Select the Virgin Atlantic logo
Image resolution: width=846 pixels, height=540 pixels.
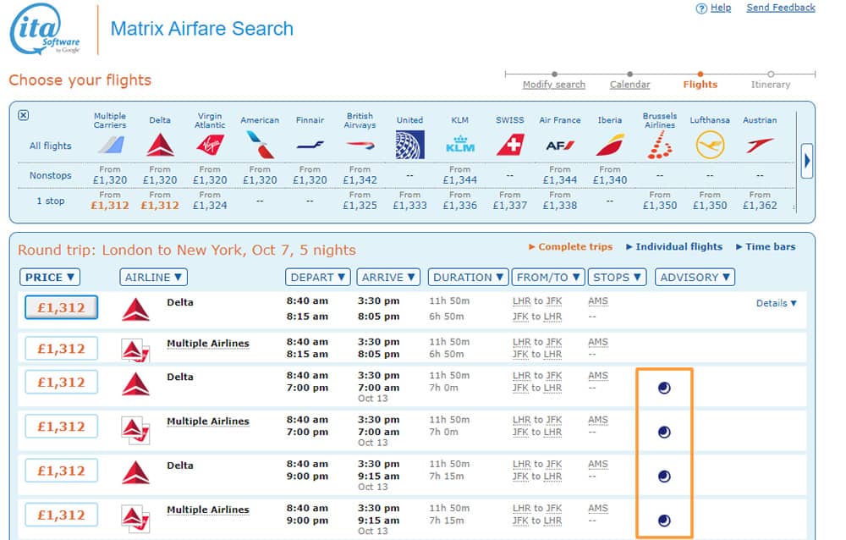[210, 145]
